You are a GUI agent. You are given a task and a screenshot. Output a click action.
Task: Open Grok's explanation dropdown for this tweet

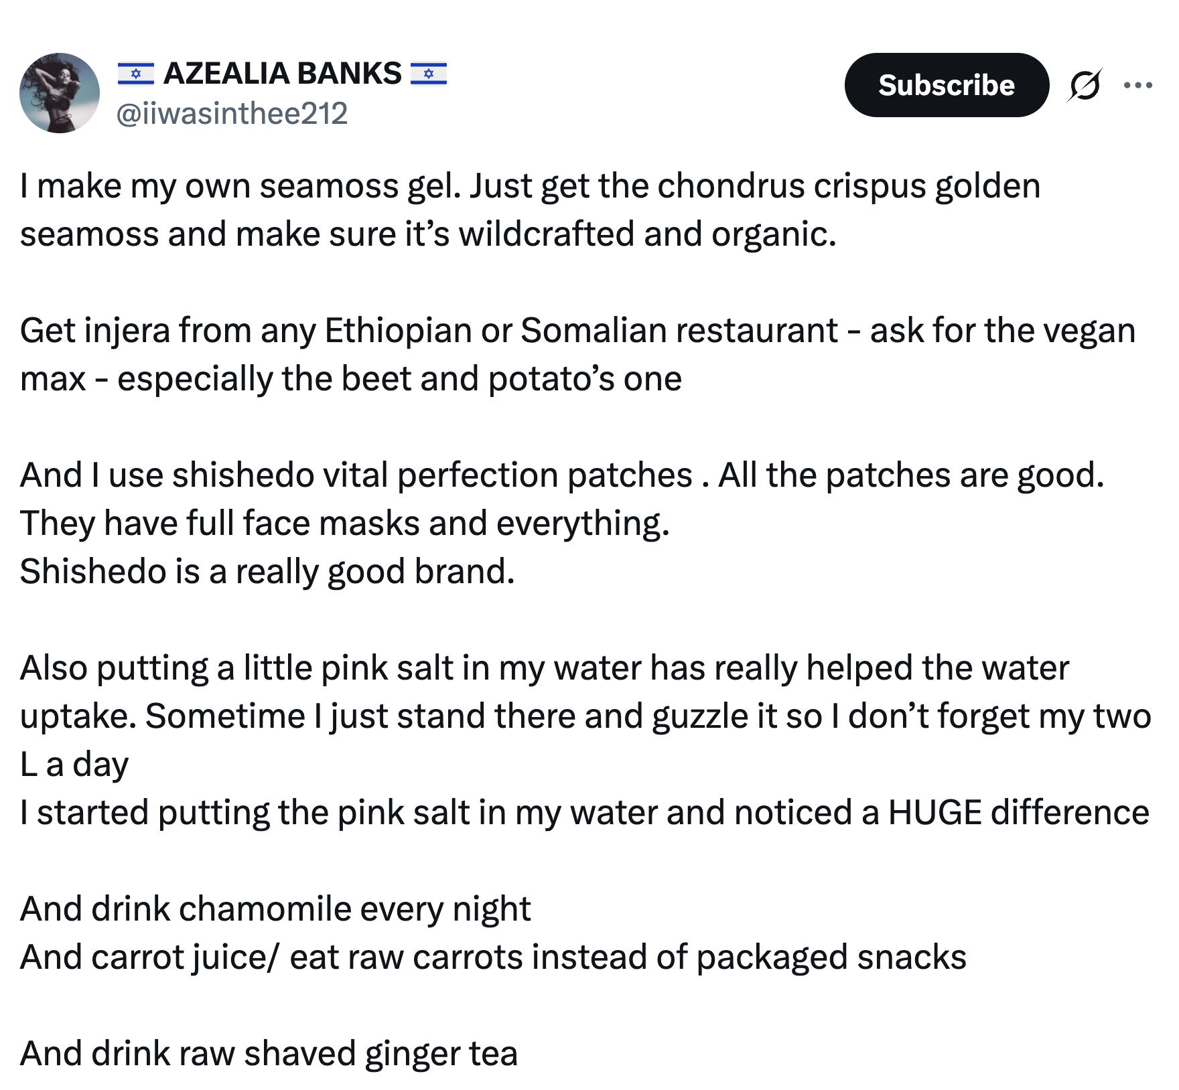point(1084,84)
